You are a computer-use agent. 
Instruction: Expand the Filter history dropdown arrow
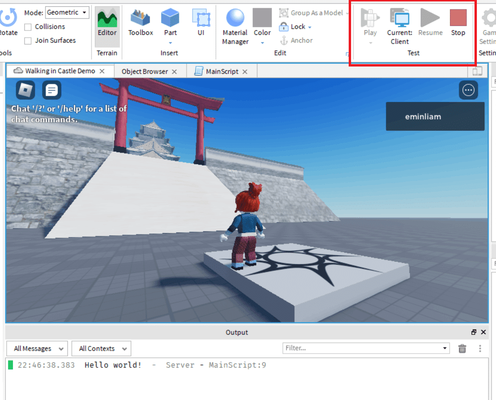(445, 348)
